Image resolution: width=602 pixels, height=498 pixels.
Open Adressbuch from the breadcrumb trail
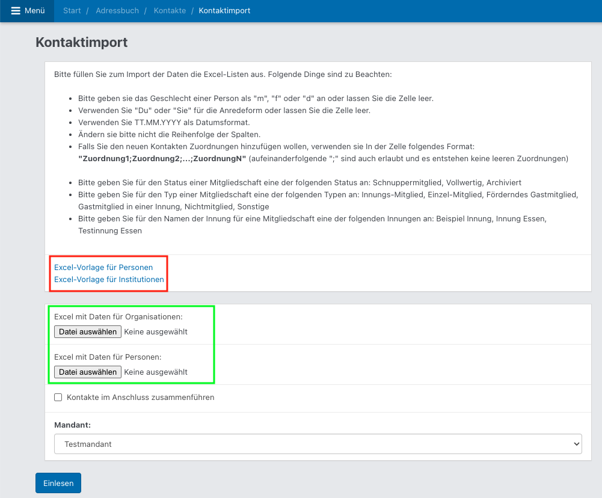coord(117,11)
